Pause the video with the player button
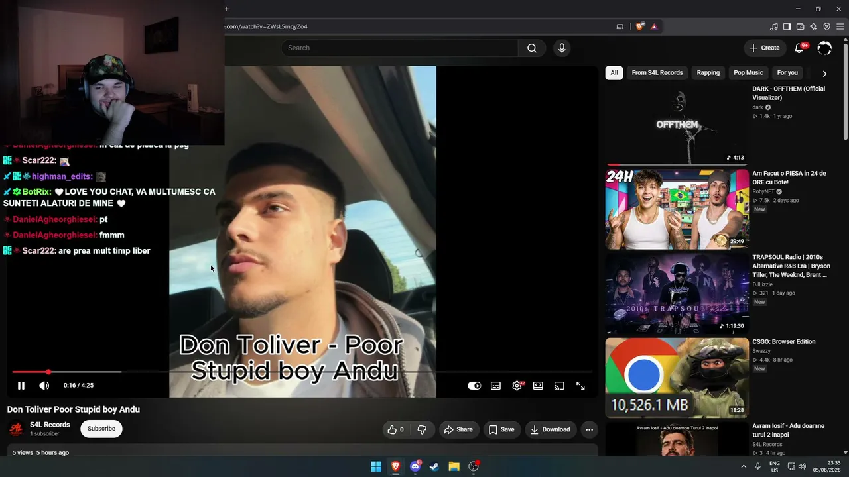Image resolution: width=849 pixels, height=477 pixels. (x=21, y=386)
